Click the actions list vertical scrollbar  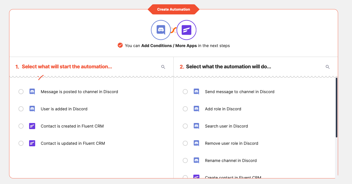[337, 108]
